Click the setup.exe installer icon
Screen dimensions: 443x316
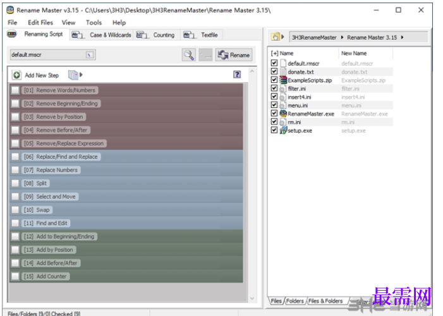(x=283, y=130)
